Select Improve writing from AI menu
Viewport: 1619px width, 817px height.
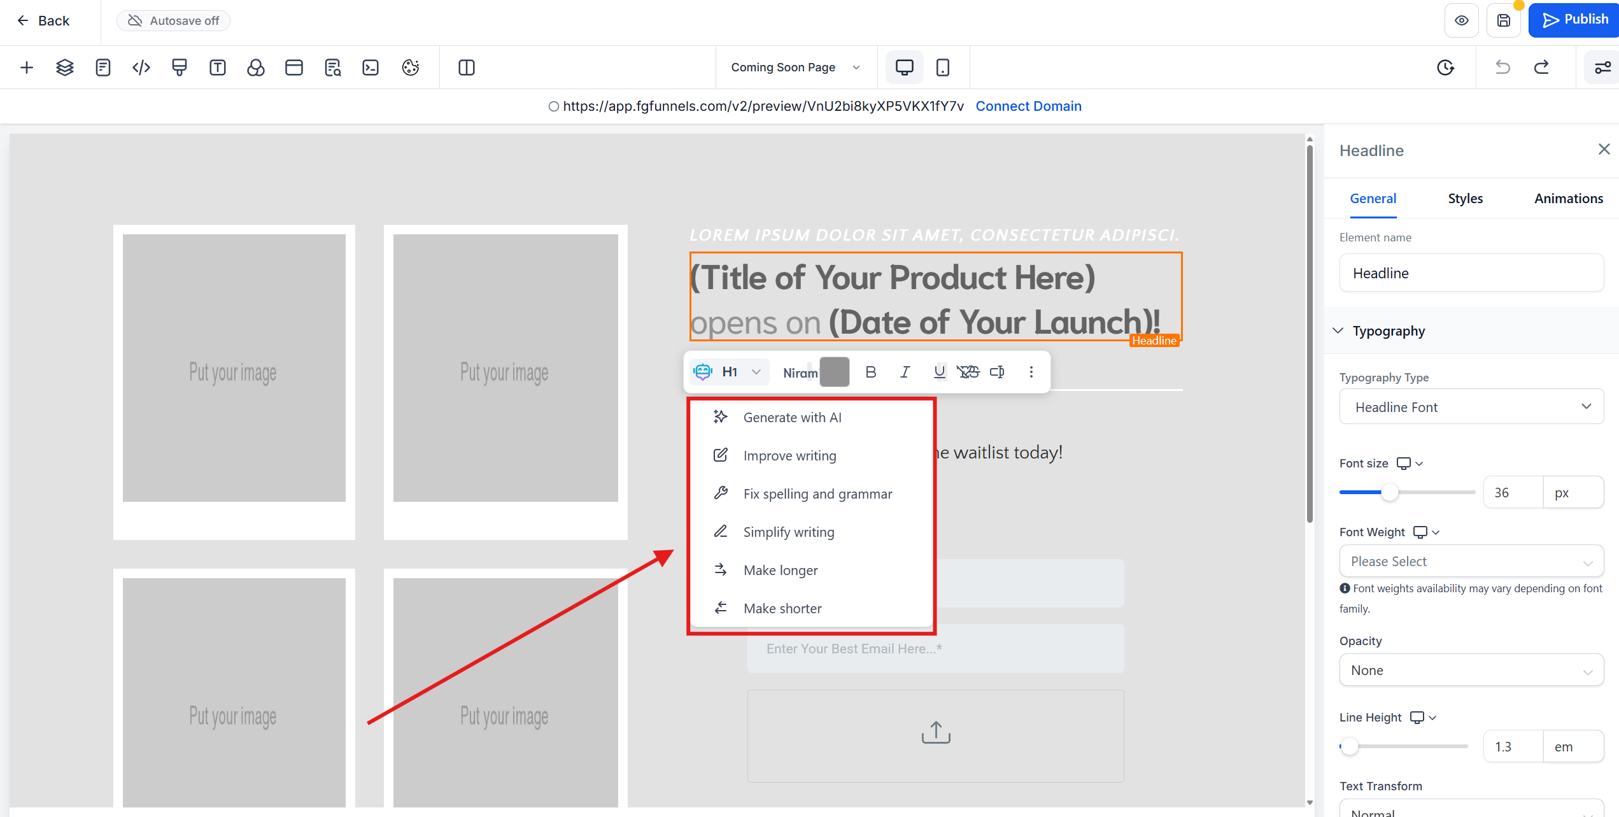click(789, 456)
